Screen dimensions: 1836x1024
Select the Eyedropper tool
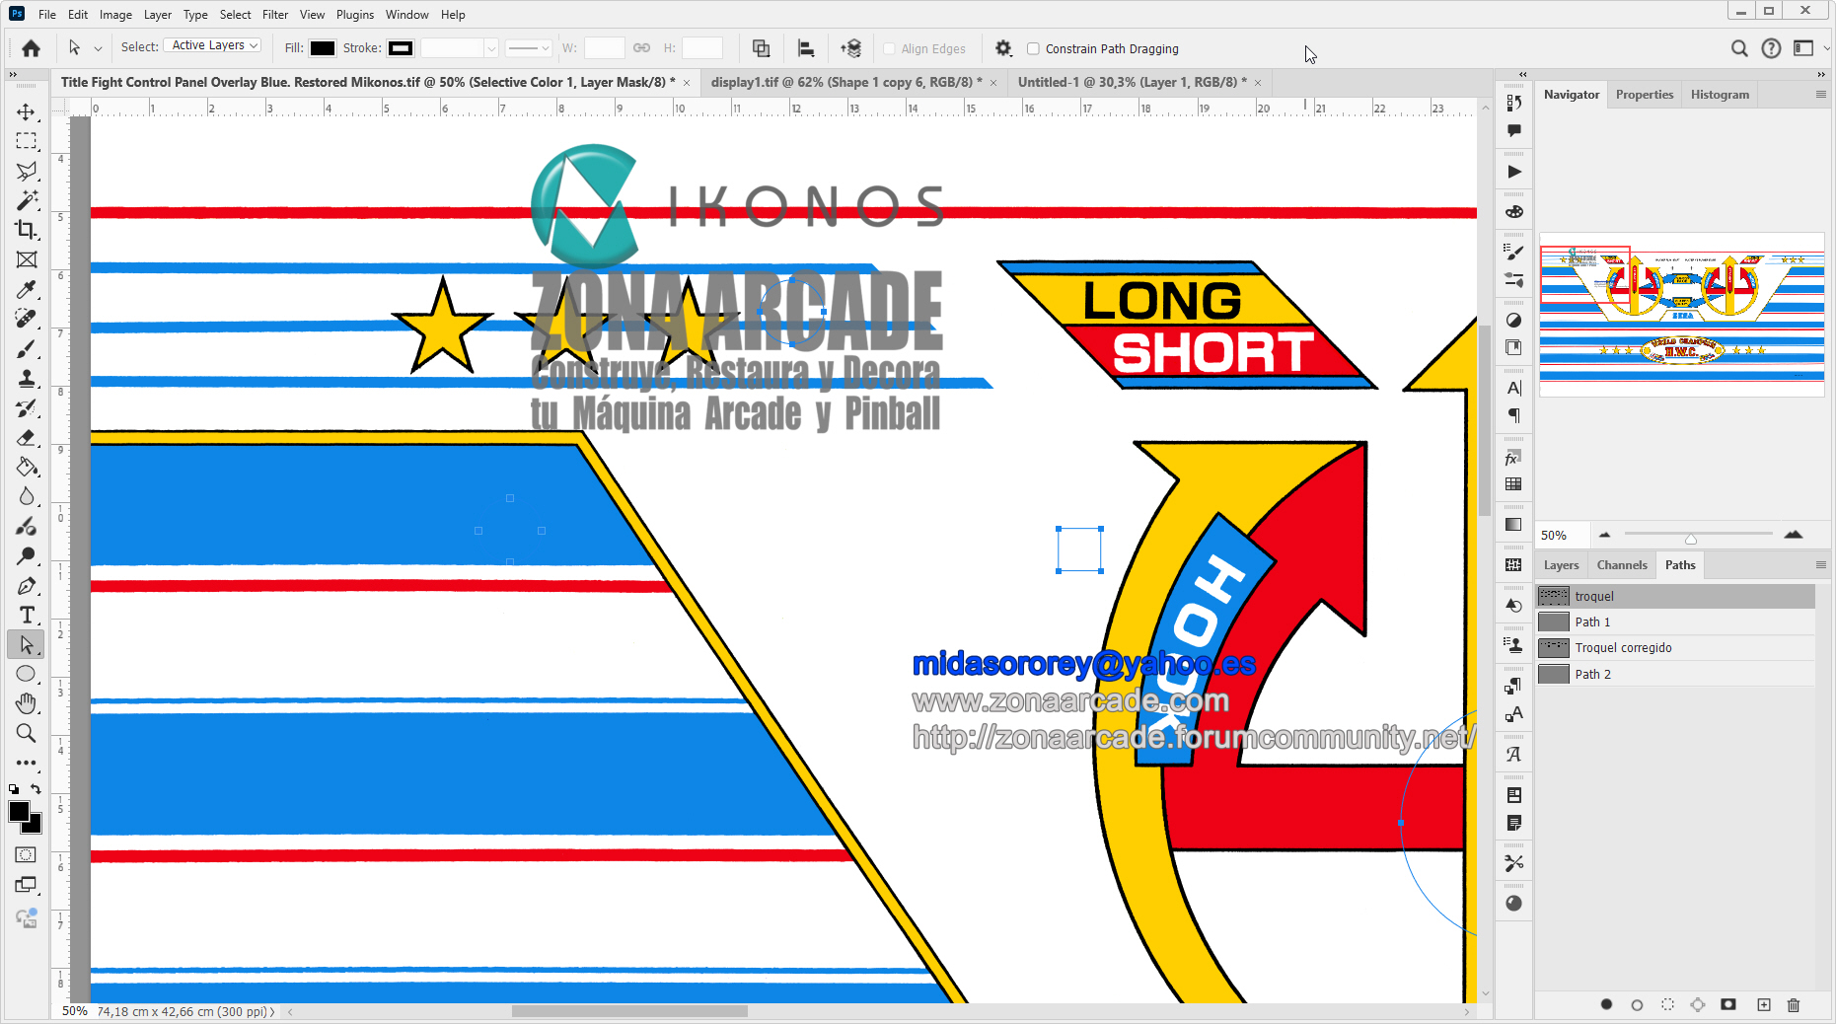tap(27, 289)
